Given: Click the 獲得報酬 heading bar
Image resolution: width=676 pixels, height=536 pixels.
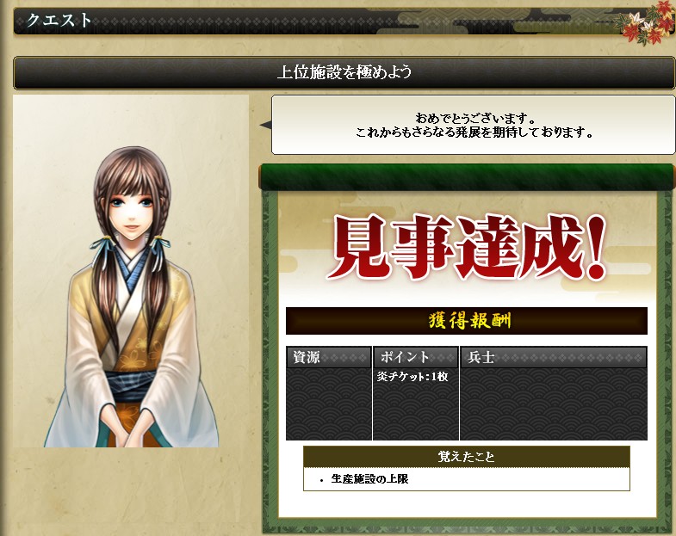Looking at the screenshot, I should (x=467, y=321).
